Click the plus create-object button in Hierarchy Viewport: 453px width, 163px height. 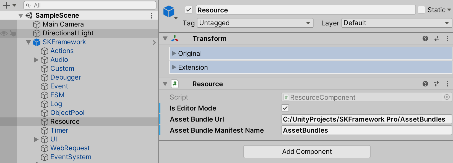[6, 5]
